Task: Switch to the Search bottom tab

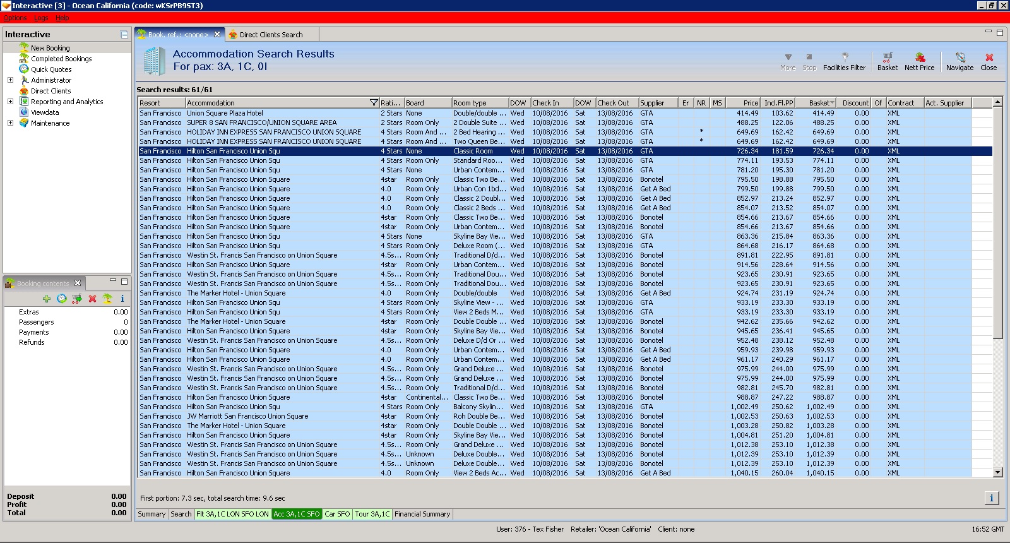Action: 181,514
